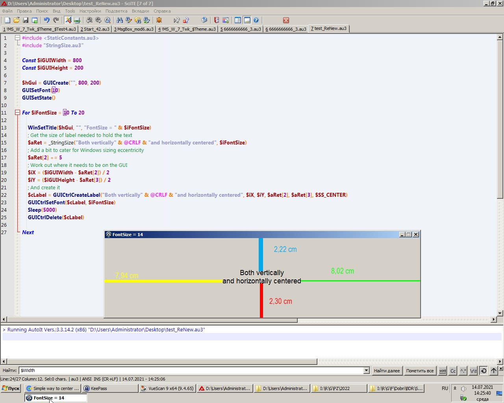504x403 pixels.
Task: Click the 8,02 cm label in FontSize window
Action: [x=343, y=271]
